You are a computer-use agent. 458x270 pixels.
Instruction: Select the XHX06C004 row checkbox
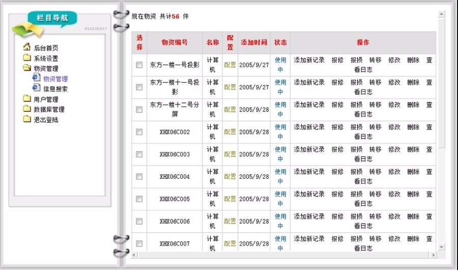(139, 177)
